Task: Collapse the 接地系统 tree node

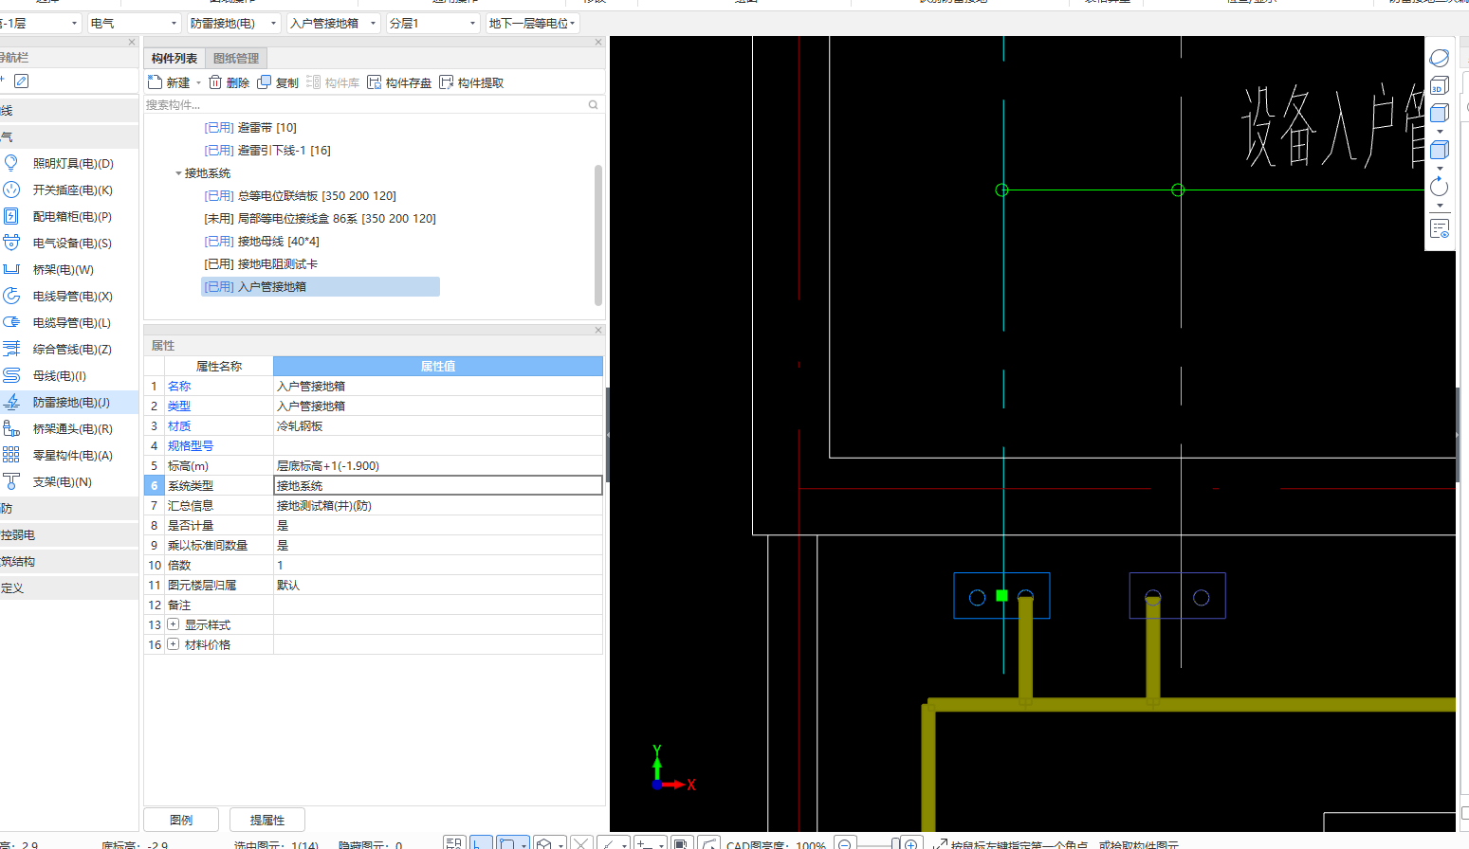Action: click(178, 173)
